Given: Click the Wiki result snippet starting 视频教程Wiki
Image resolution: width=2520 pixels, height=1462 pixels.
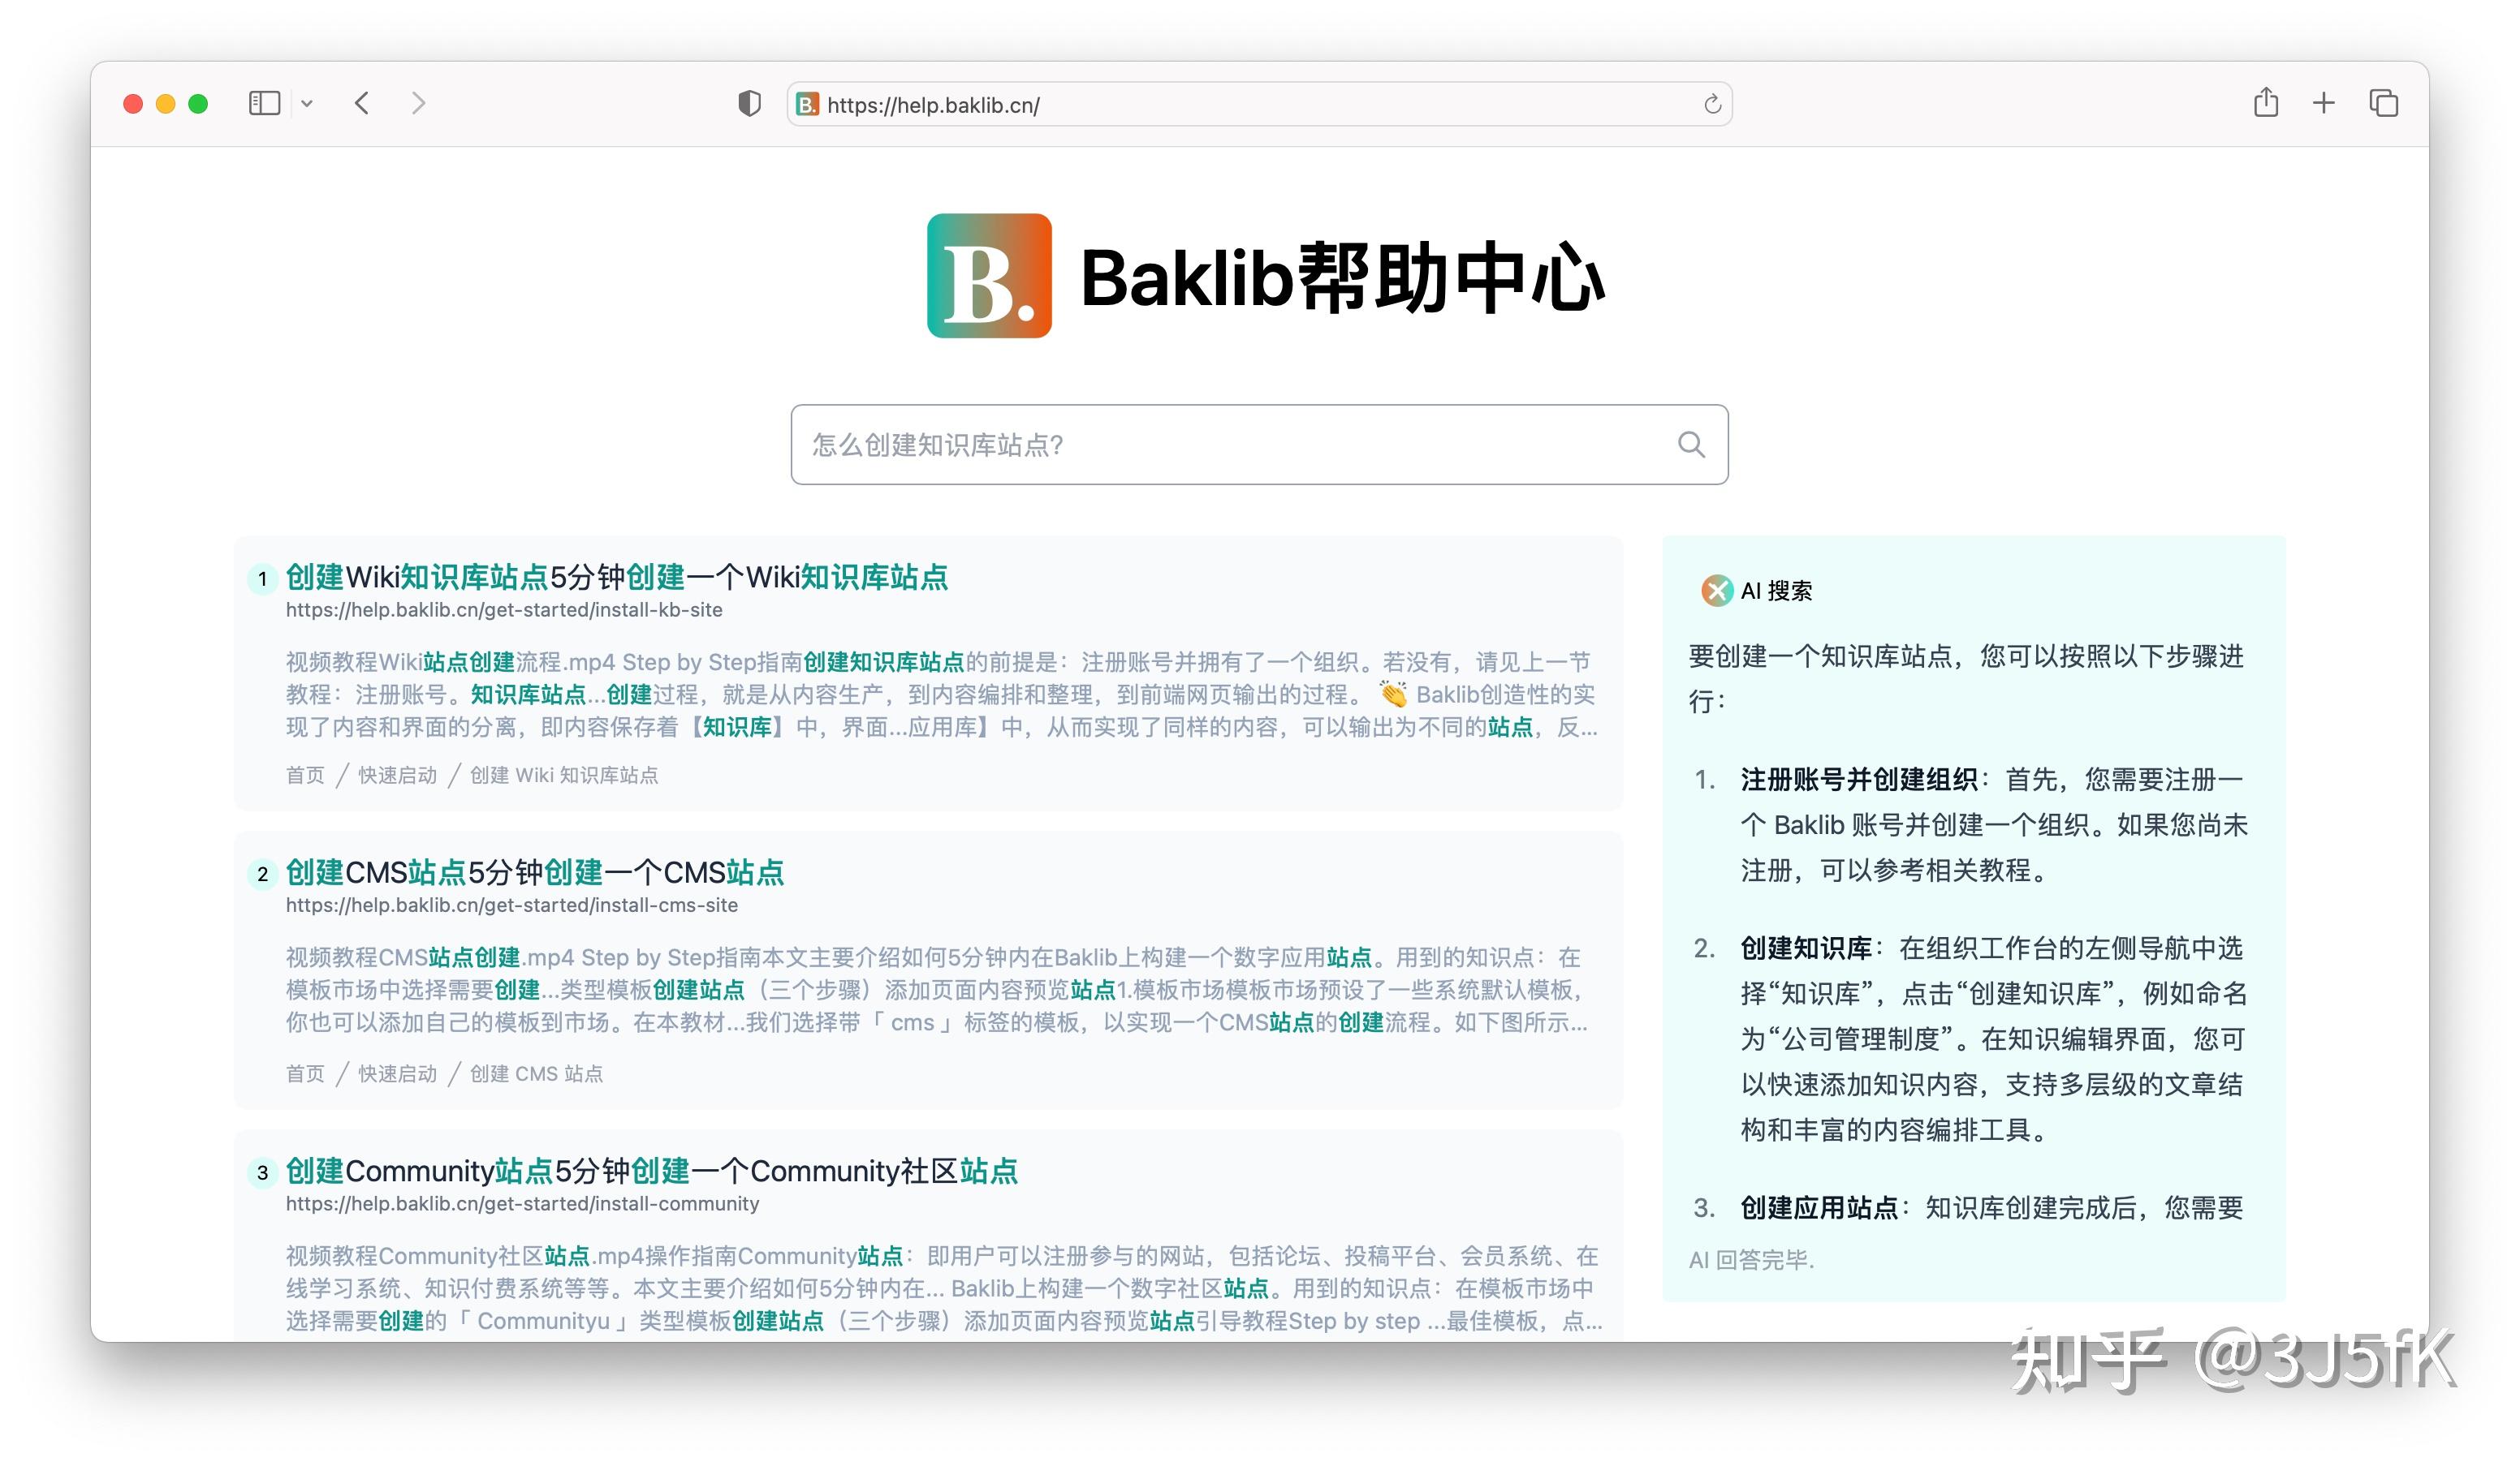Looking at the screenshot, I should (942, 694).
